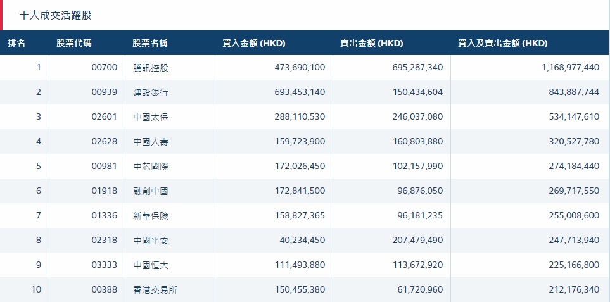Select stock code 02318
This screenshot has height=302, width=610.
pos(104,241)
